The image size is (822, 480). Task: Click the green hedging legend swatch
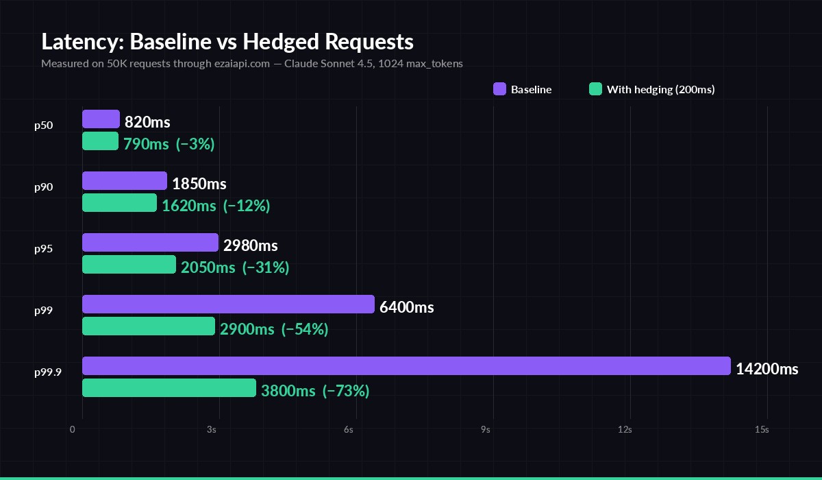(x=596, y=89)
